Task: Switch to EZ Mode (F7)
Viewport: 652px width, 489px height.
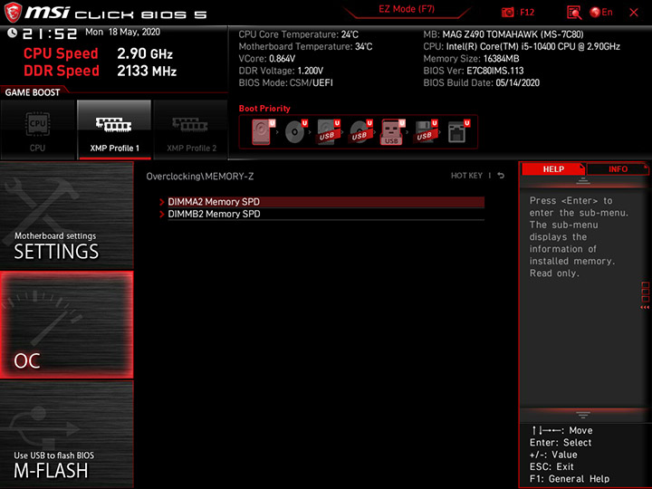Action: tap(407, 9)
